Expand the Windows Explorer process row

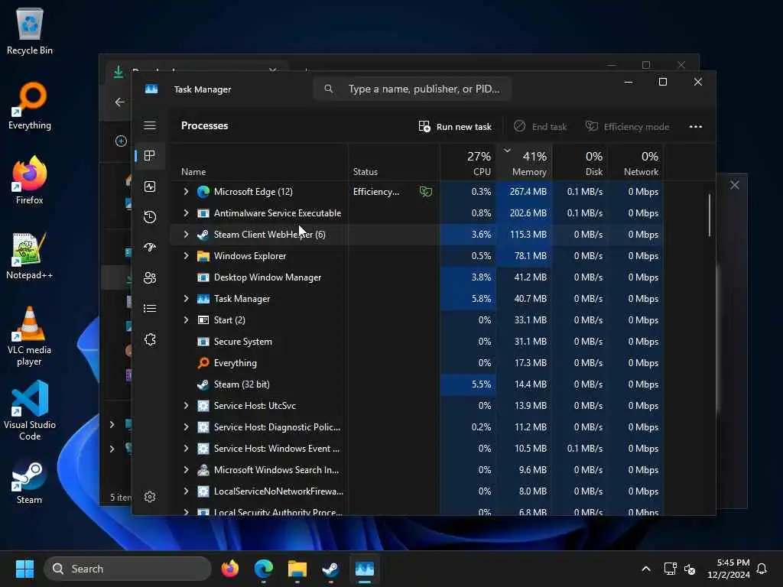pos(186,255)
